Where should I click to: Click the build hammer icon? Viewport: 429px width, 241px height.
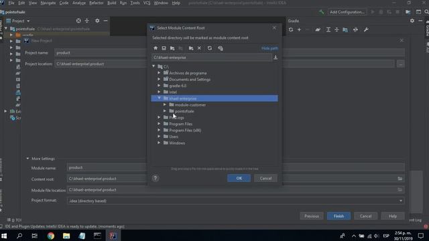click(322, 12)
